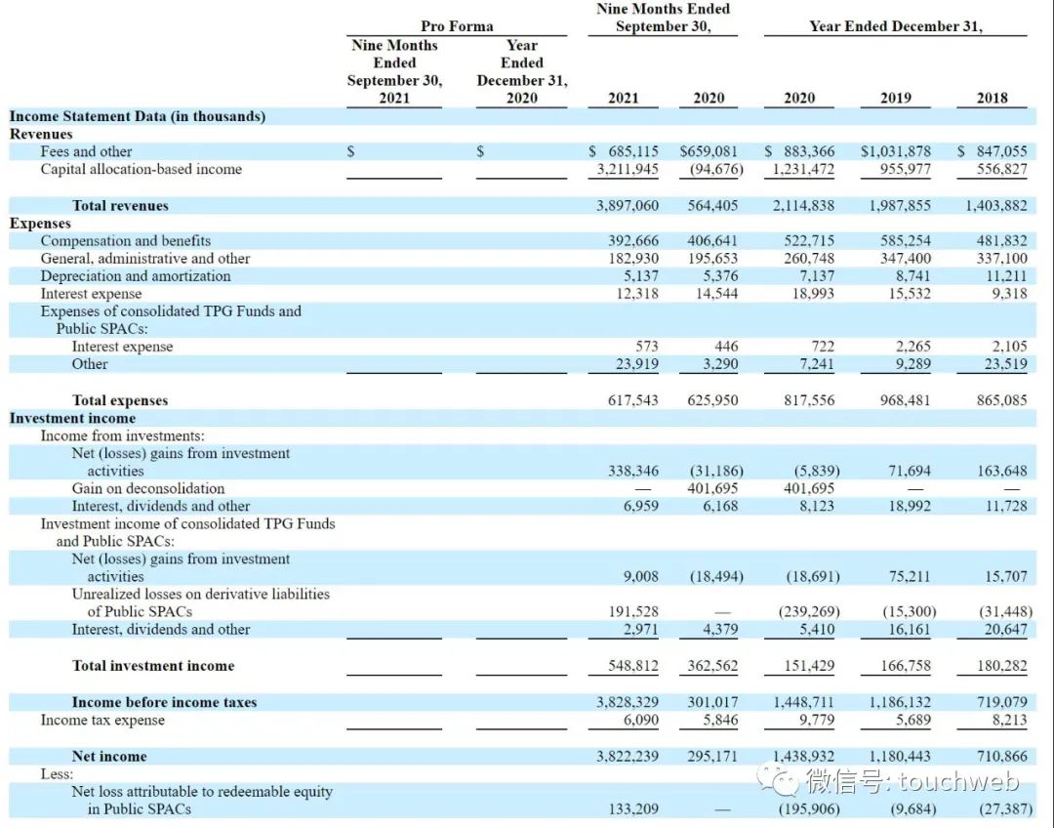Click the 191,528 derivative liabilities value
This screenshot has height=828, width=1054.
click(x=633, y=611)
